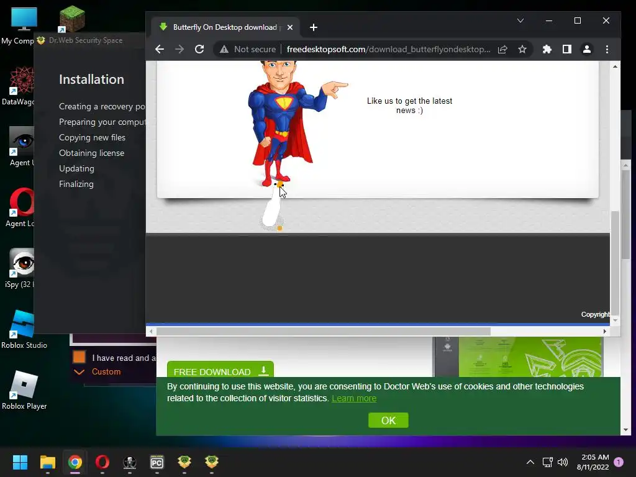Open Opera browser from taskbar

pyautogui.click(x=102, y=462)
